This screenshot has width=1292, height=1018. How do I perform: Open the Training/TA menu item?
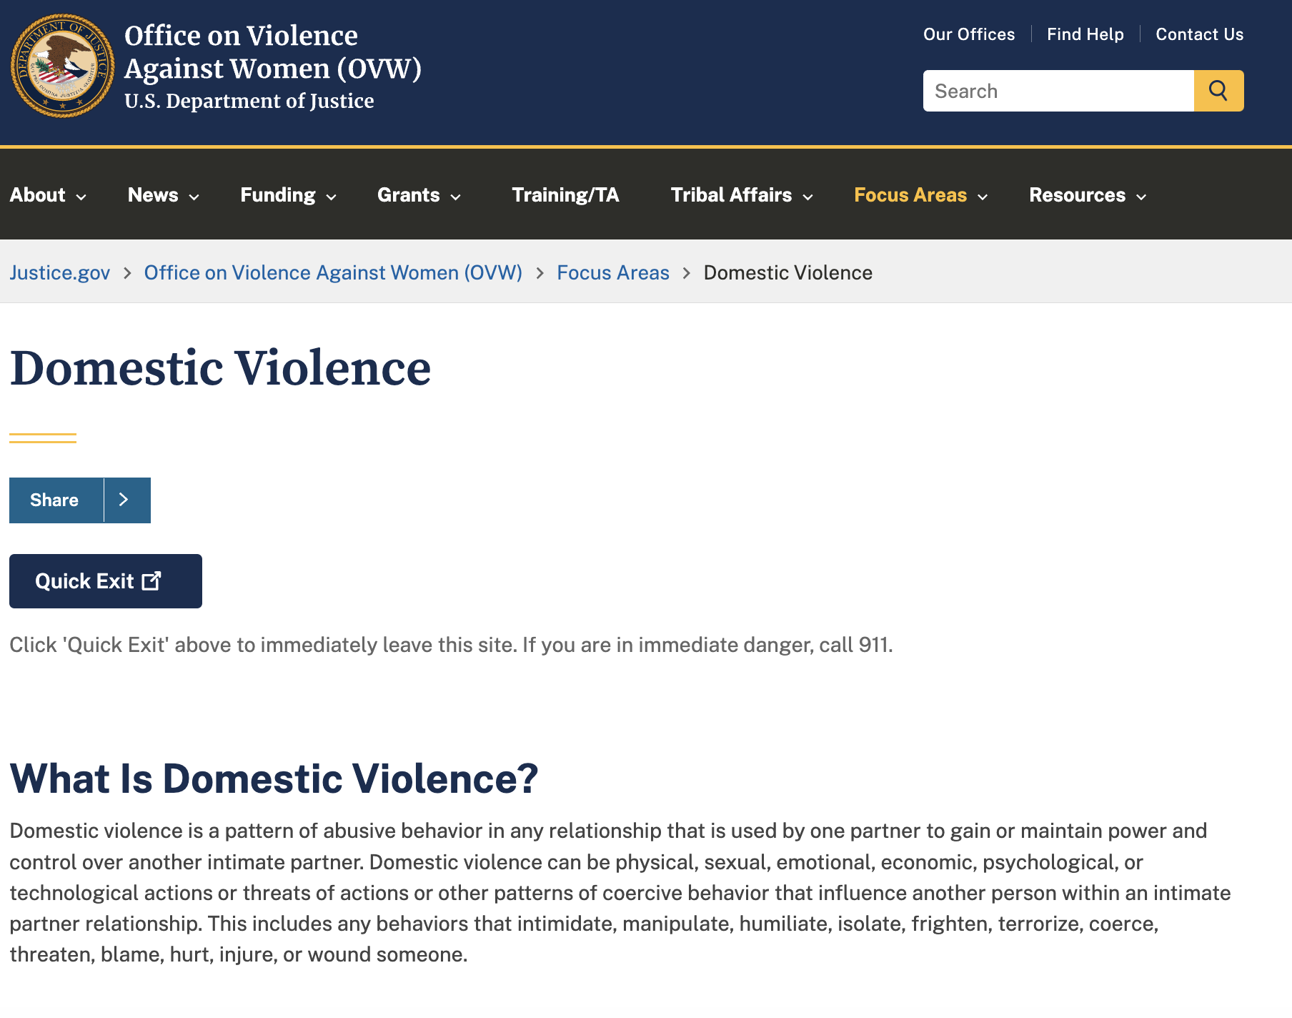click(x=565, y=195)
